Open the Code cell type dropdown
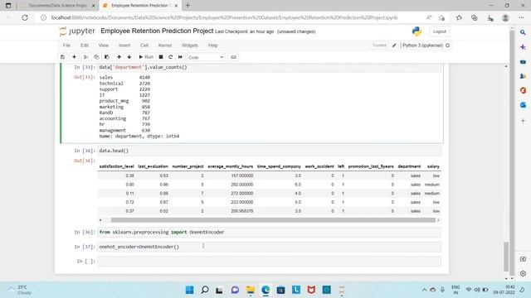Screen dimensions: 531x298 tap(206, 57)
